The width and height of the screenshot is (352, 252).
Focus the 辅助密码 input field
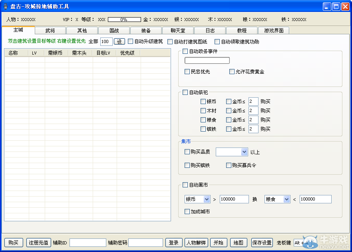pos(146,242)
